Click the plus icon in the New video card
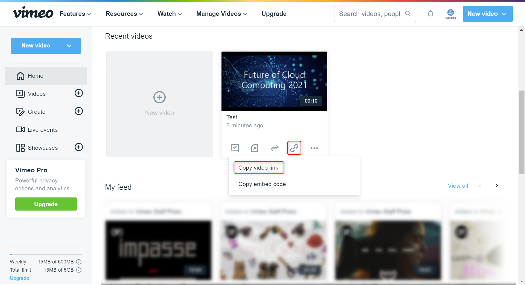 pos(160,97)
